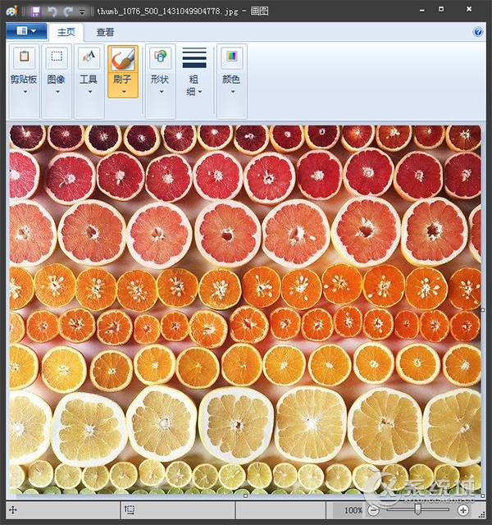Viewport: 492px width, 525px height.
Task: Open the Paint application menu button
Action: 26,31
